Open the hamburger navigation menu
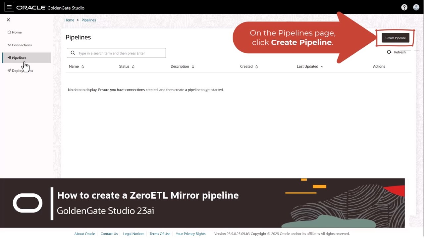This screenshot has width=424, height=238. tap(9, 7)
